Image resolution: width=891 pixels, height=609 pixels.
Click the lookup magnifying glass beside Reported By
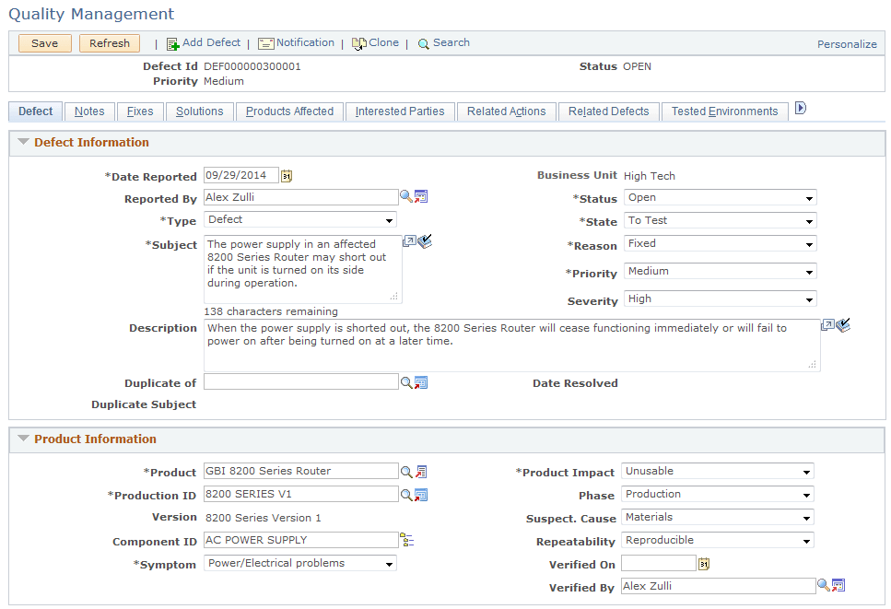click(x=406, y=196)
